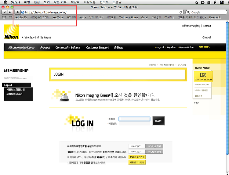Show all bookmarks via the book icon
The image size is (229, 175).
(x=4, y=17)
